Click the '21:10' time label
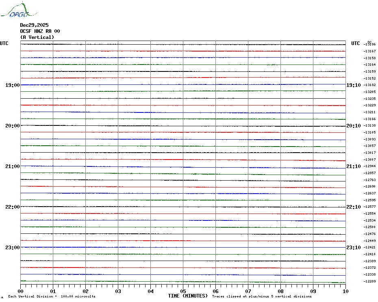The image size is (378, 302). (x=354, y=166)
